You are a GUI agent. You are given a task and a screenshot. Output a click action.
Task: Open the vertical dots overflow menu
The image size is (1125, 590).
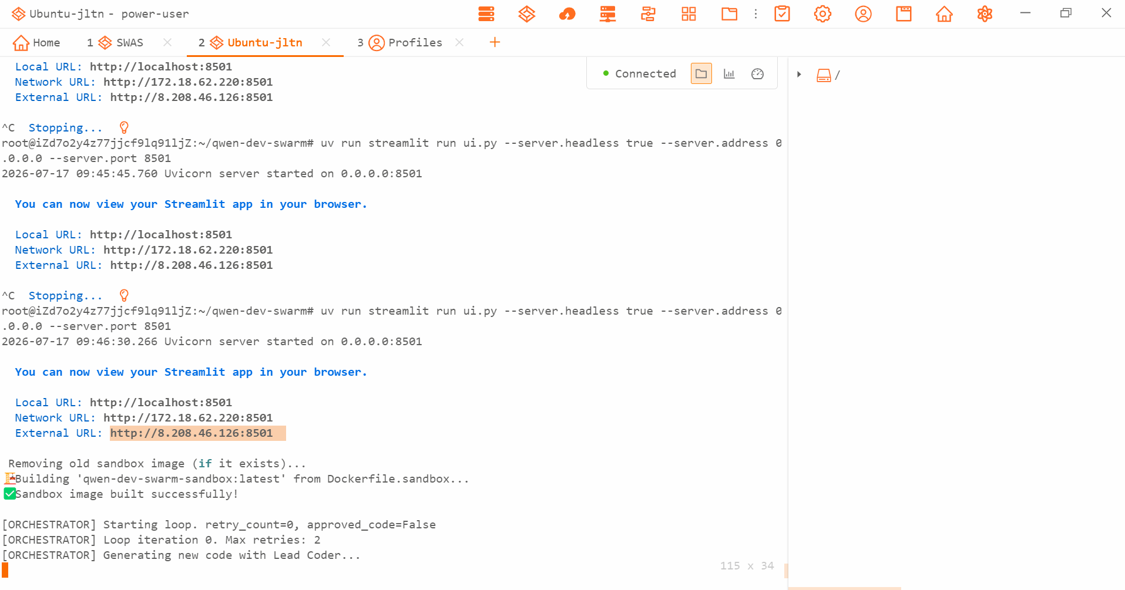[x=756, y=14]
